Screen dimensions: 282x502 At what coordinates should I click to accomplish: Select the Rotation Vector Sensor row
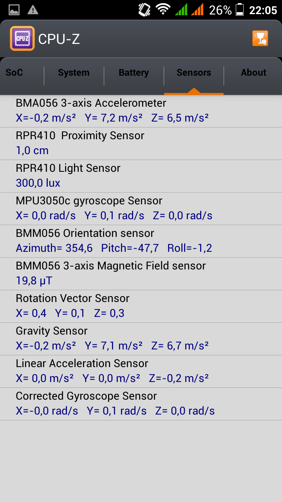pos(141,306)
